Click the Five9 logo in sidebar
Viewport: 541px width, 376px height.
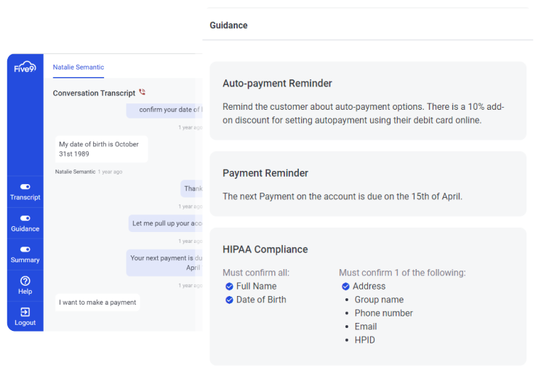[x=25, y=68]
